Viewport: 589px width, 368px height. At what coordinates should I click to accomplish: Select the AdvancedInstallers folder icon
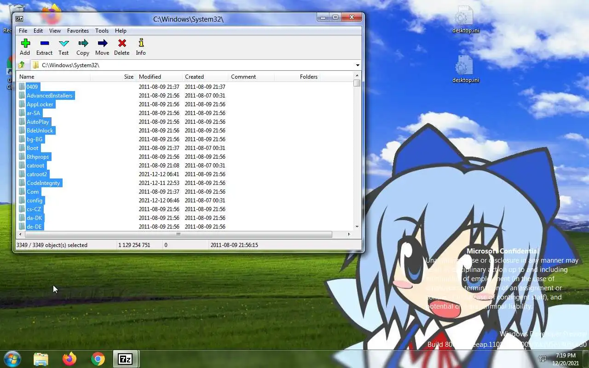(x=22, y=95)
